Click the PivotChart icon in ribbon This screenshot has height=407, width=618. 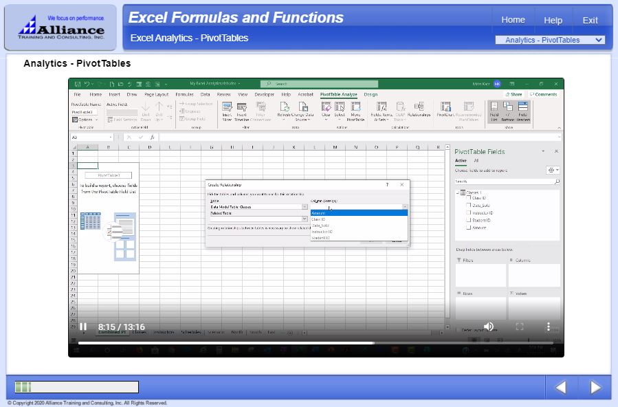pos(445,110)
